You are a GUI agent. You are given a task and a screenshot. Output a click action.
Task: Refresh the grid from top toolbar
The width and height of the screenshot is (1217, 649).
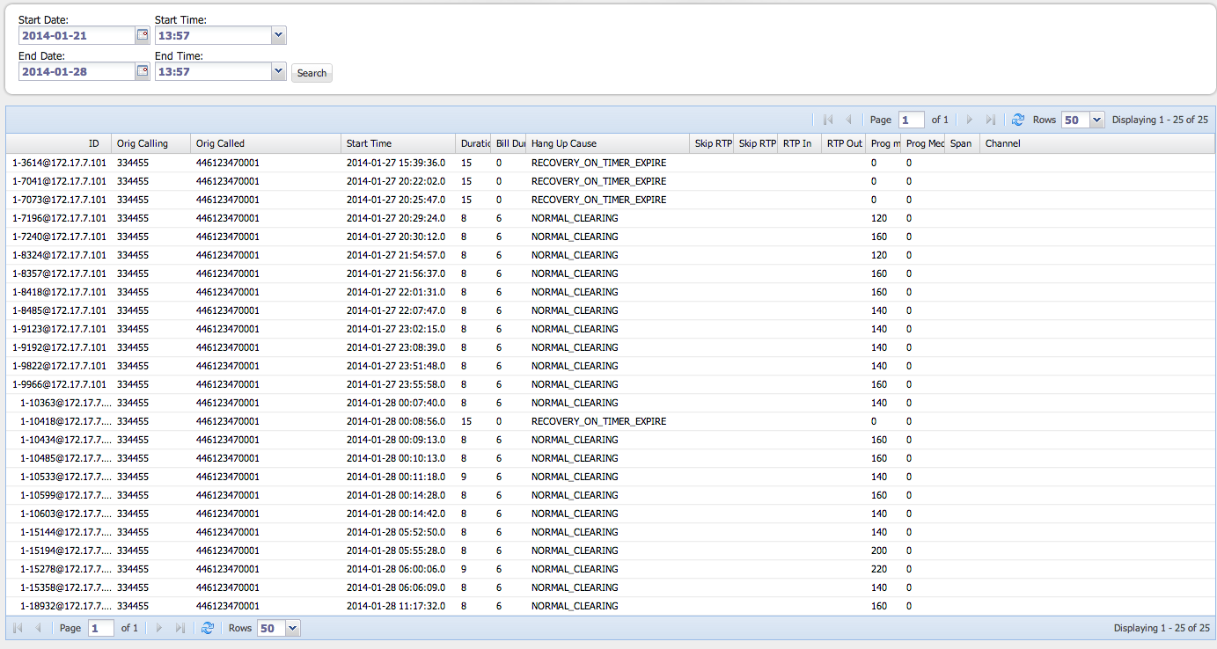pos(1018,120)
